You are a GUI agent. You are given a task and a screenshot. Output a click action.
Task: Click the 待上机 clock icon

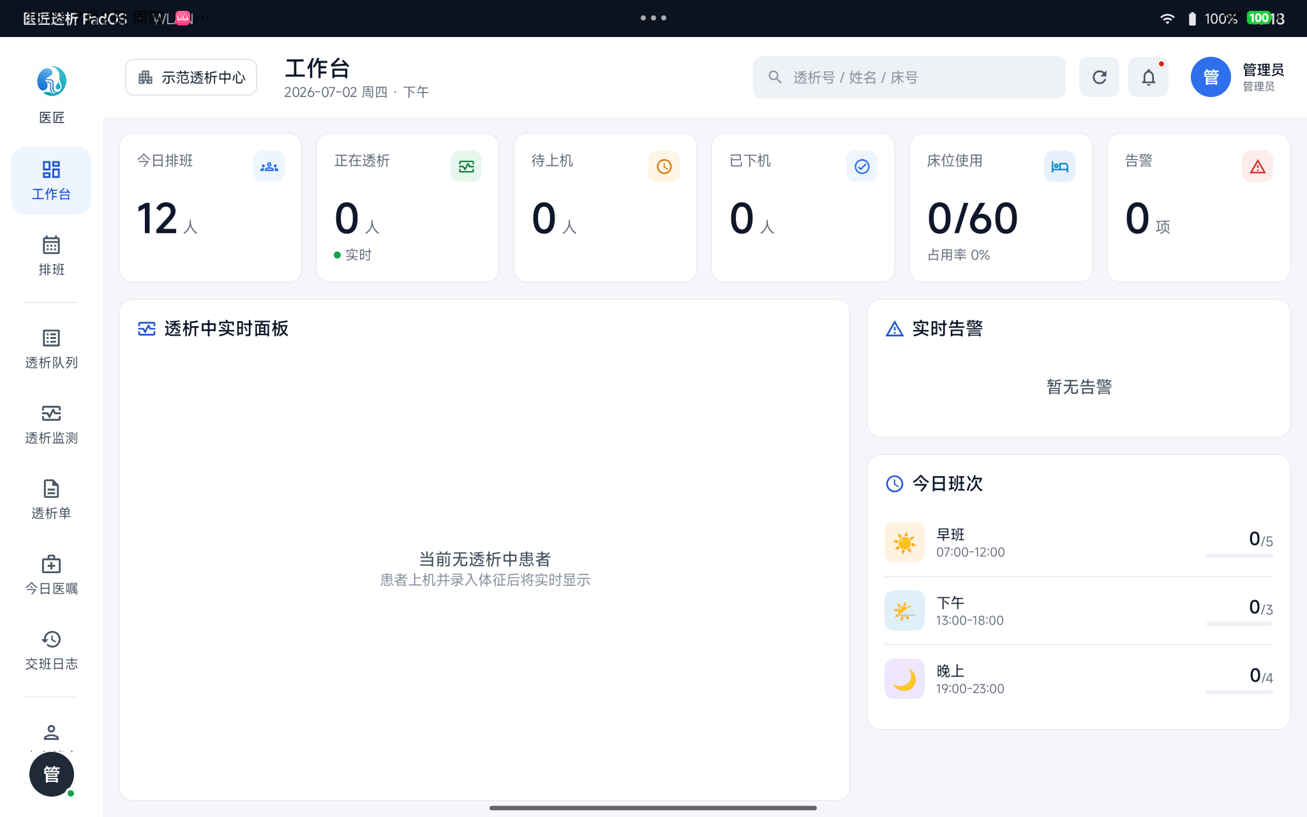pyautogui.click(x=664, y=167)
